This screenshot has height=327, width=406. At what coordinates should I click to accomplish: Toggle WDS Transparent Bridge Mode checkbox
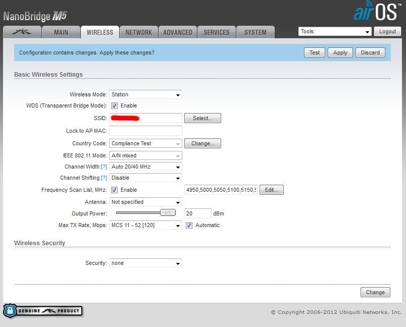114,105
